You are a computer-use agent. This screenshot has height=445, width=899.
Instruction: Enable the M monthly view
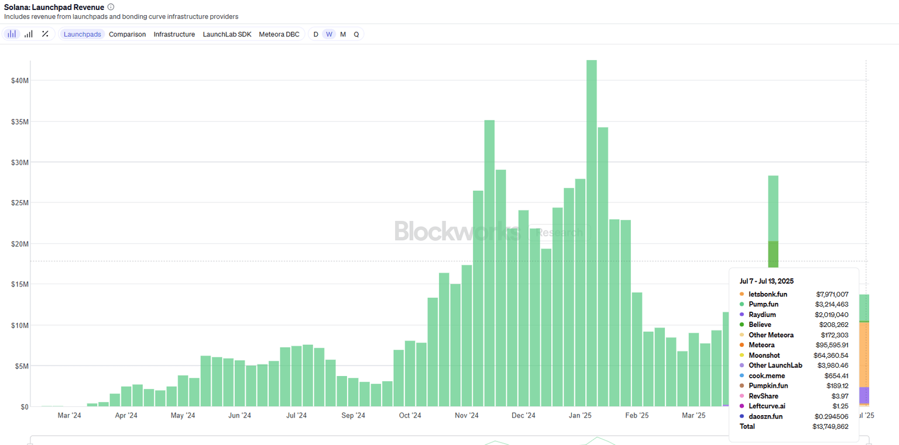pos(343,34)
